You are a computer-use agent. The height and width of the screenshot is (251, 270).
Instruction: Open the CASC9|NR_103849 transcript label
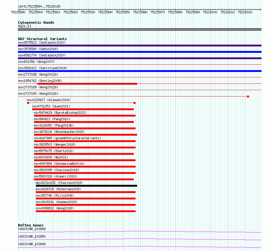tap(32, 244)
